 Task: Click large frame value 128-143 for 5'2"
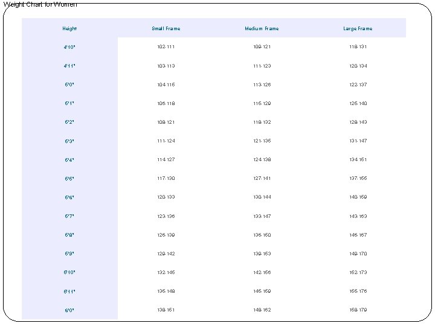[358, 122]
